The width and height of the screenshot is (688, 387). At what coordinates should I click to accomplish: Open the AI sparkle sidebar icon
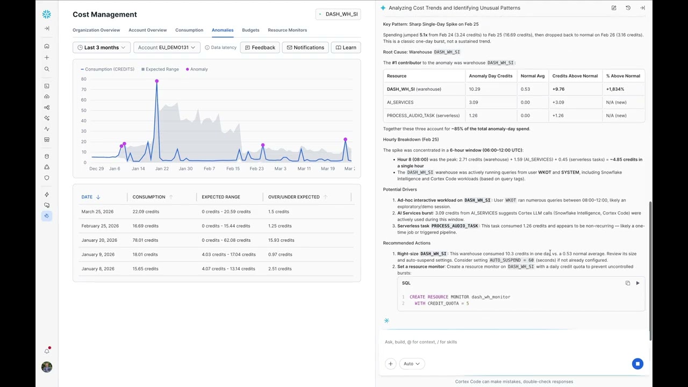point(47,118)
